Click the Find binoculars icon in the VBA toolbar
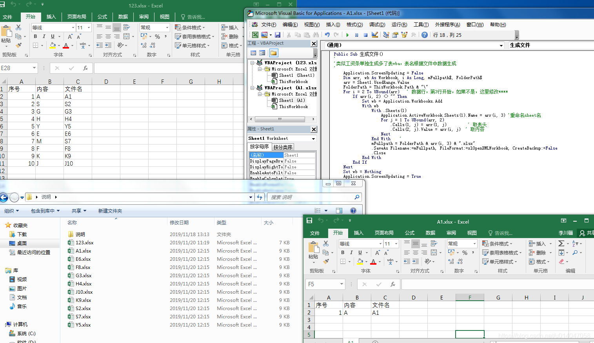Image resolution: width=594 pixels, height=343 pixels. coord(316,35)
